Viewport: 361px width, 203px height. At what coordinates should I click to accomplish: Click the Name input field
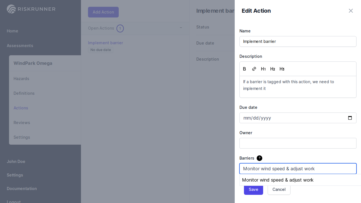[298, 41]
